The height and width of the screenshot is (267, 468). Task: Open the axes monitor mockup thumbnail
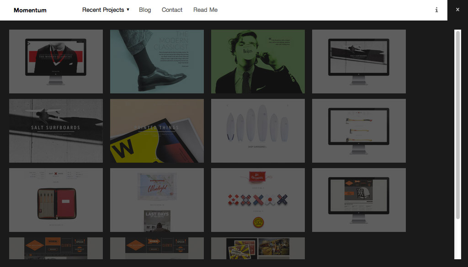(359, 131)
